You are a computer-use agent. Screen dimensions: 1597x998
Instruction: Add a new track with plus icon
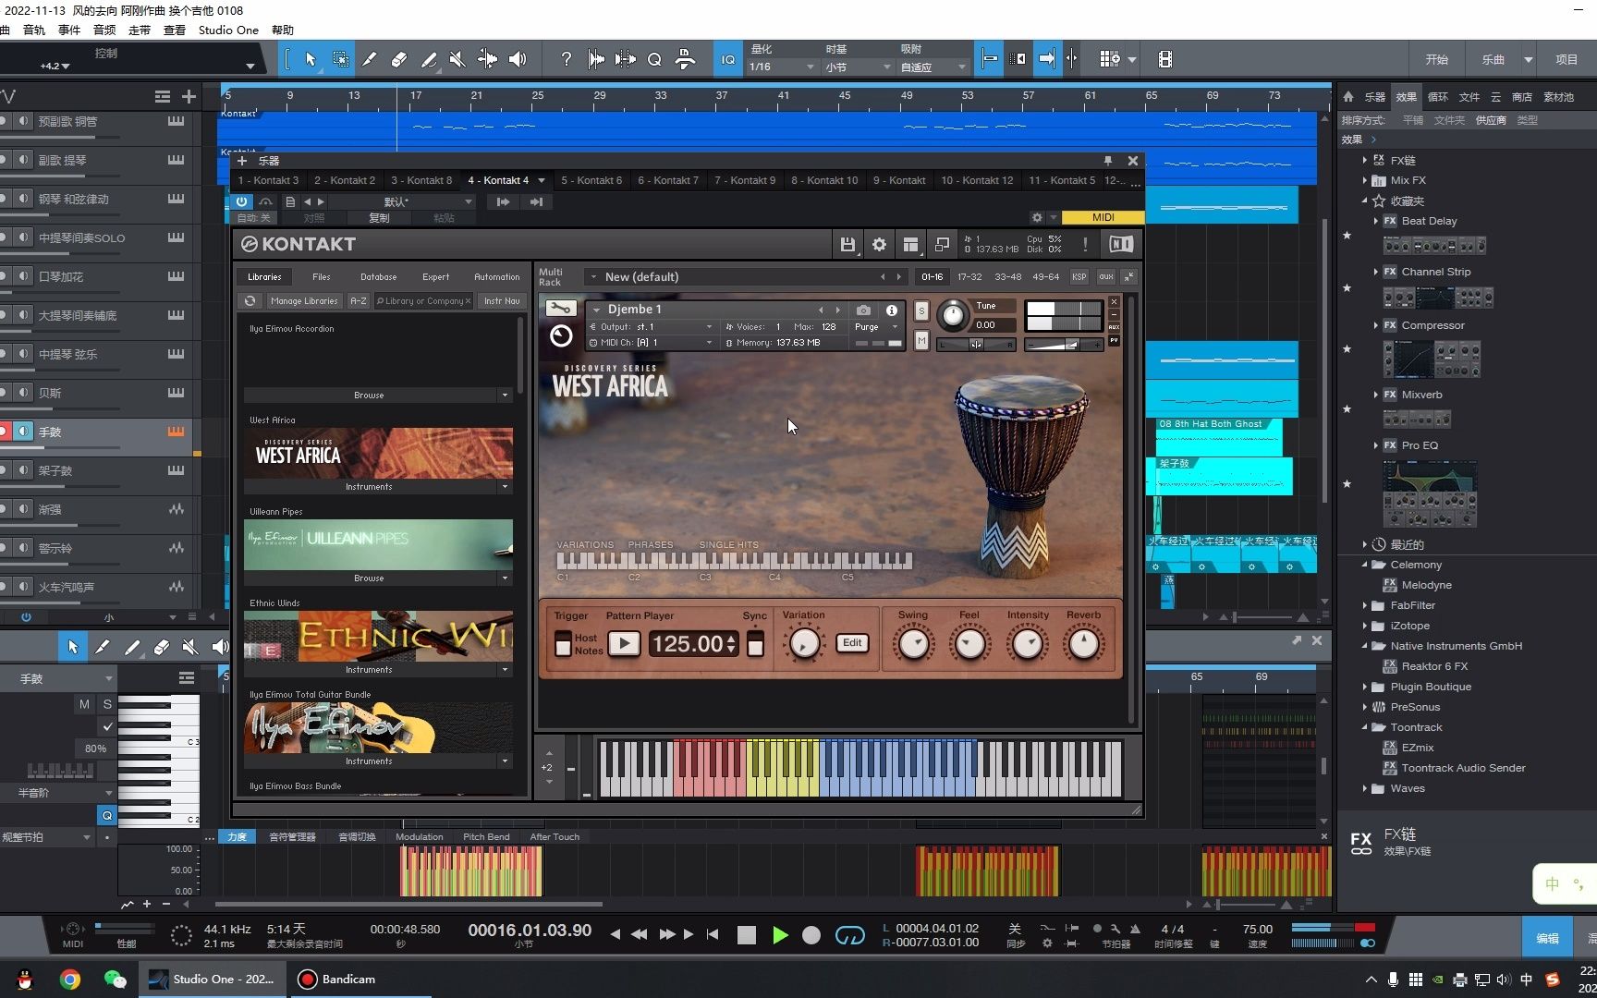pyautogui.click(x=189, y=96)
